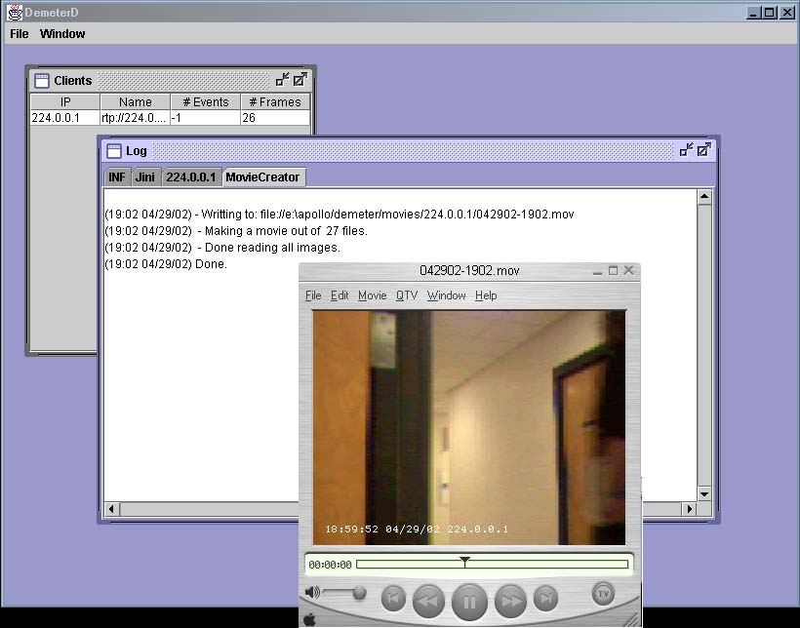This screenshot has height=628, width=800.
Task: Rewind the QuickTime movie
Action: (x=428, y=601)
